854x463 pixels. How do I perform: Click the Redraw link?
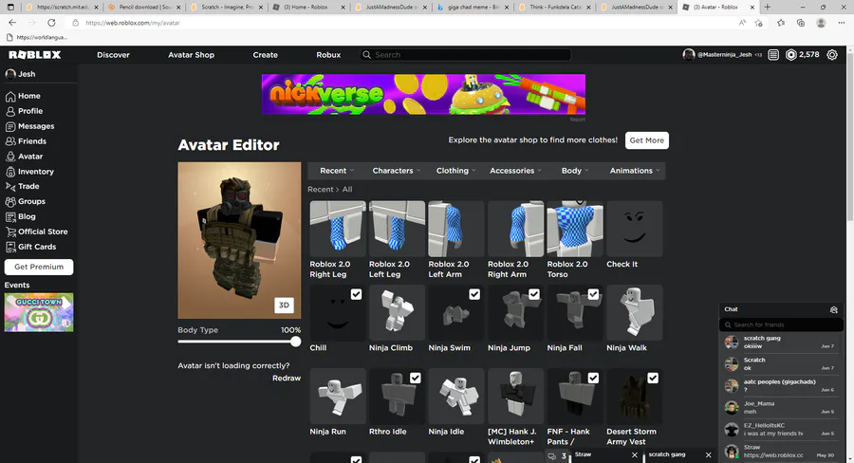click(x=287, y=378)
